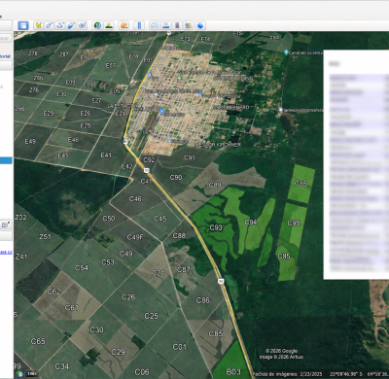Screen dimensions: 389x379
Task: Click the C34 field label
Action: click(x=61, y=366)
